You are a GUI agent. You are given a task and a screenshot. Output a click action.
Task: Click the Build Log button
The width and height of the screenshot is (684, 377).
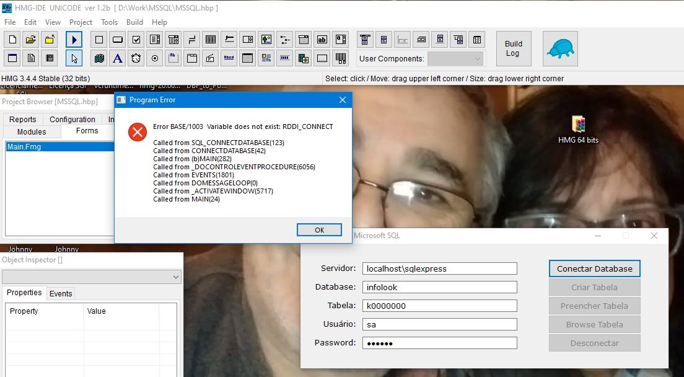[514, 48]
